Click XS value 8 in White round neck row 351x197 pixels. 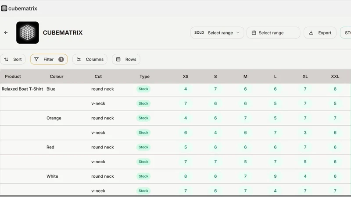click(186, 176)
